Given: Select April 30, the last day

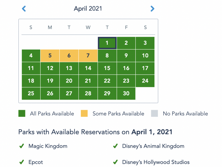Looking at the screenshot, I should (x=126, y=93).
